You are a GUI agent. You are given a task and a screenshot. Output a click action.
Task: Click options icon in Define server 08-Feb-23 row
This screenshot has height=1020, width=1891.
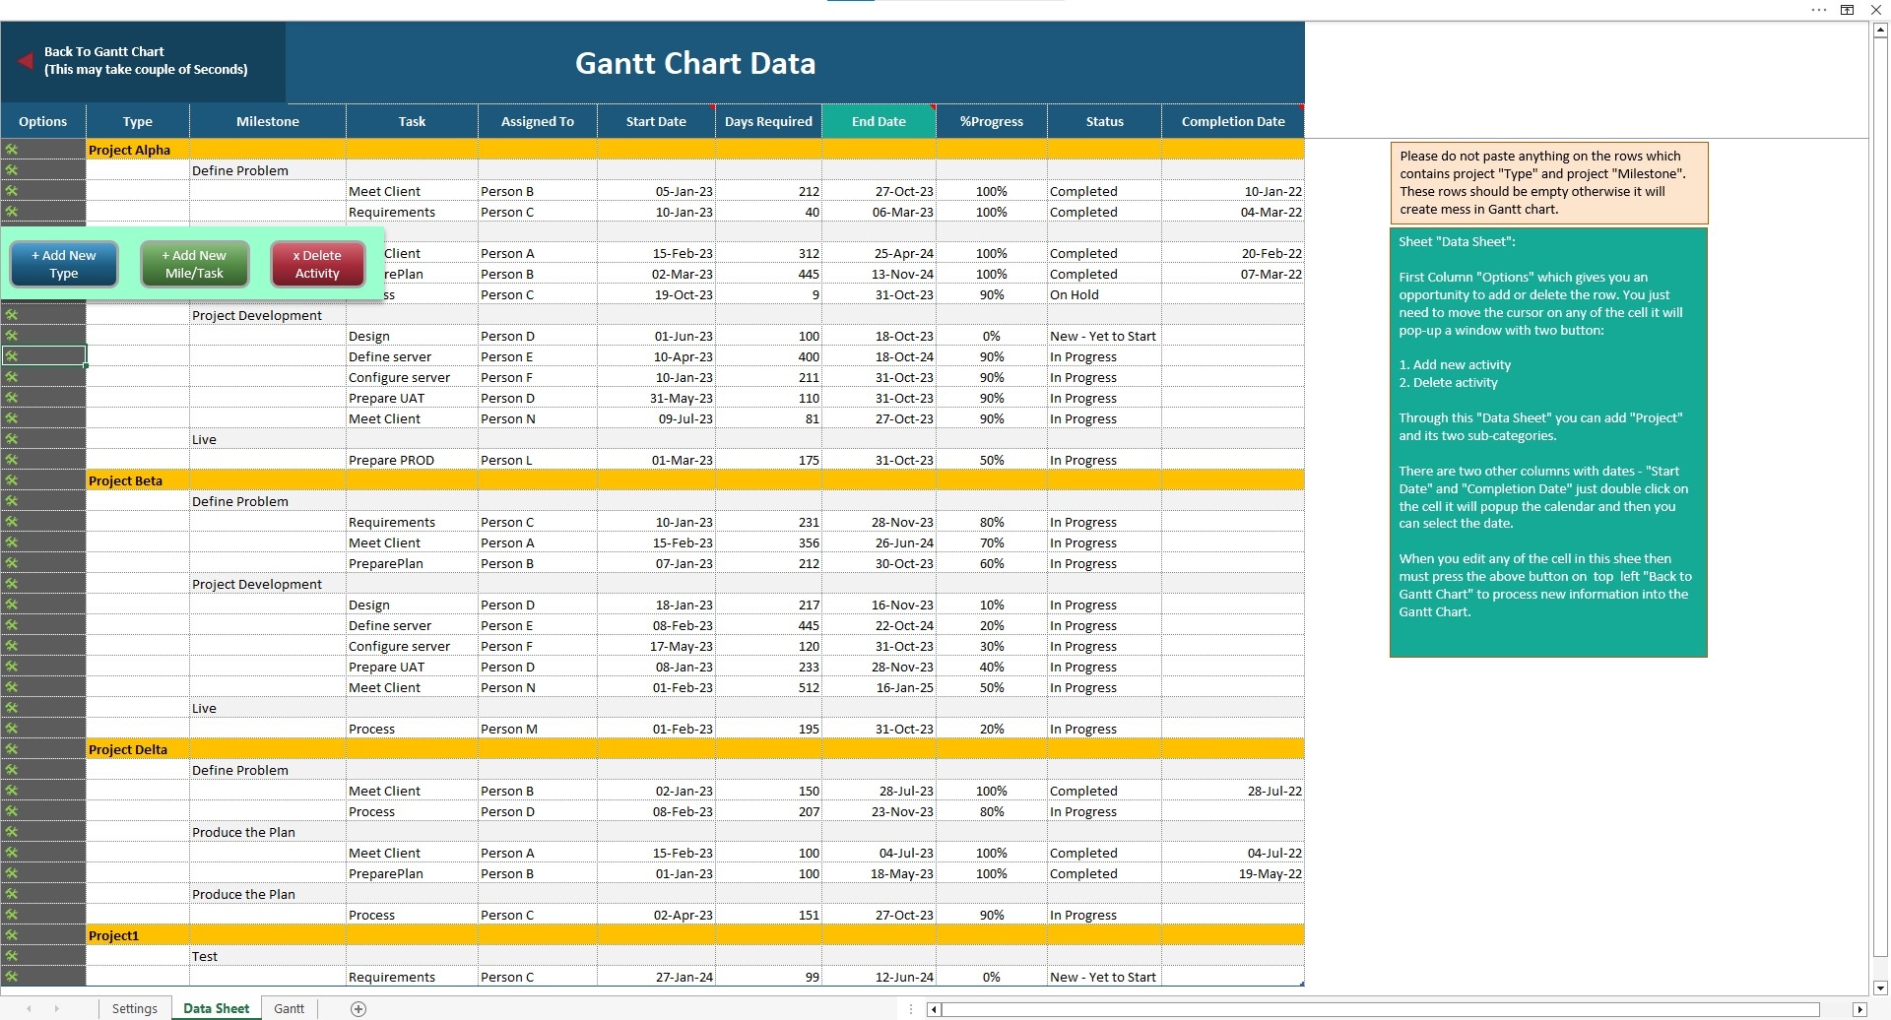point(12,625)
